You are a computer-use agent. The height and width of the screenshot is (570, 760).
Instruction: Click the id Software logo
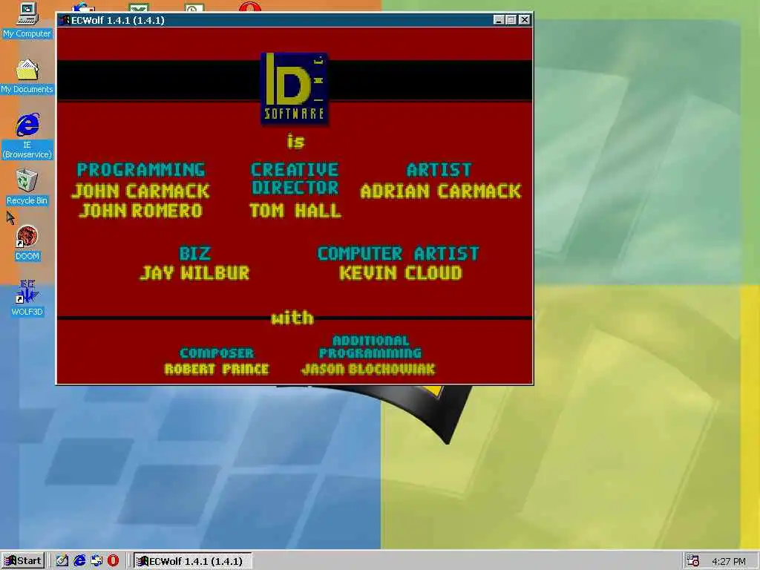point(295,89)
